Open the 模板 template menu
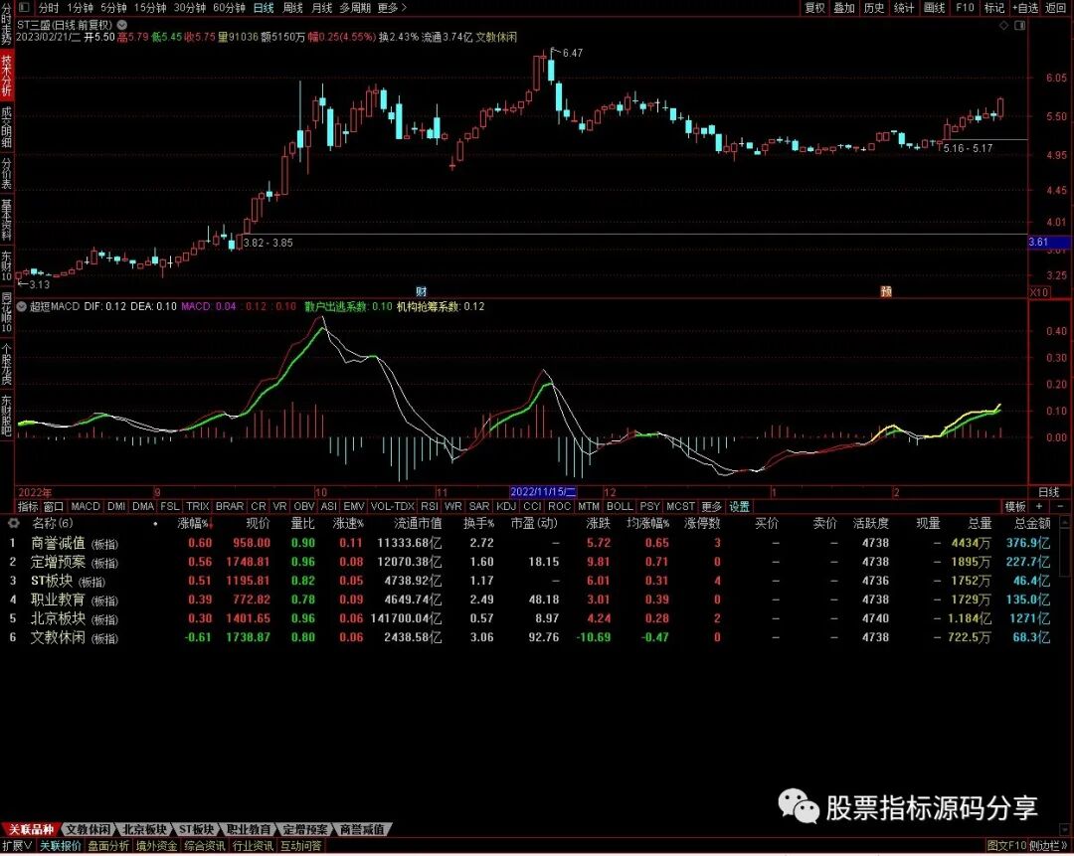This screenshot has height=856, width=1074. [x=1015, y=506]
